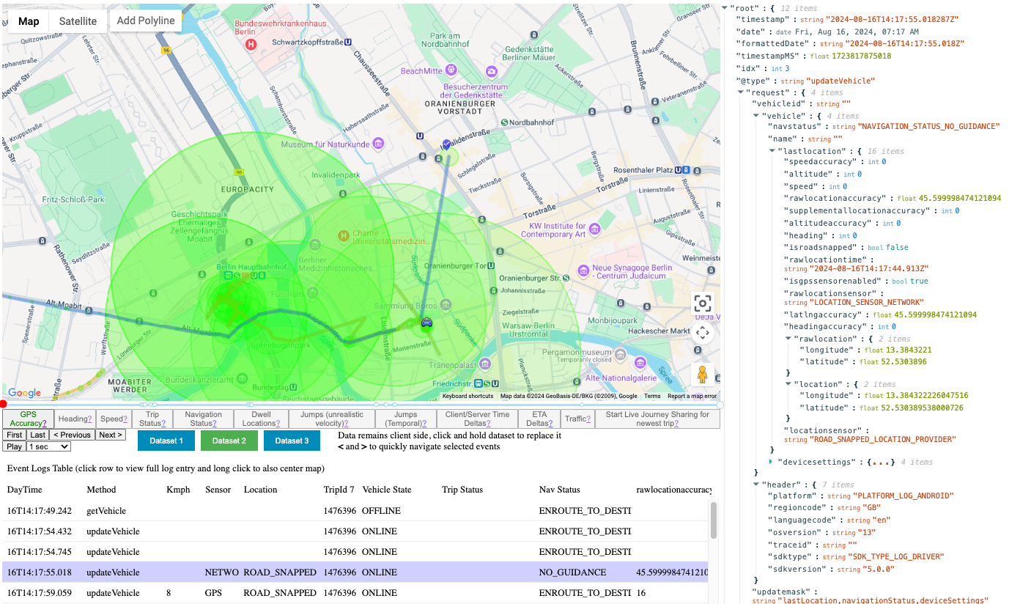Click the BeachMitte place marker icon
This screenshot has width=1031, height=604.
[451, 70]
